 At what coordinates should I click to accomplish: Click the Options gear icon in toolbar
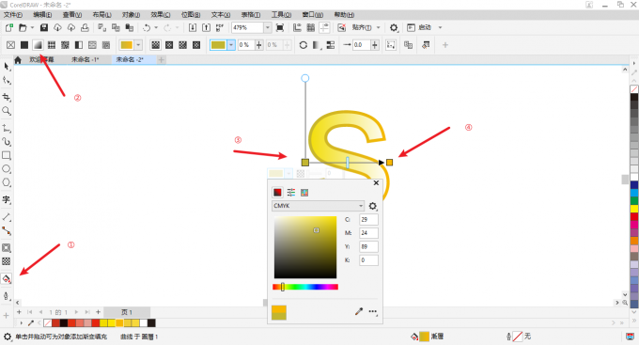click(394, 27)
